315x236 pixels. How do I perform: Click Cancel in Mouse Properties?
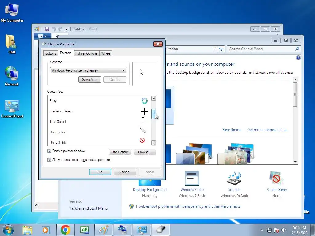tap(125, 172)
